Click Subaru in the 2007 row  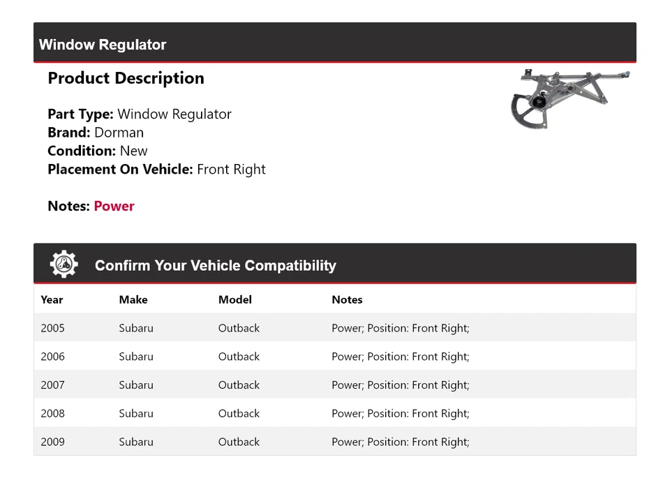tap(136, 385)
